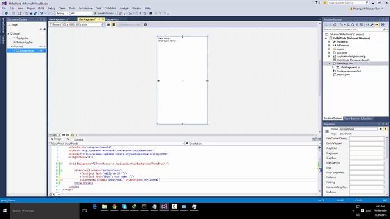Screen dimensions: 390x219
Task: Toggle visibility eye for [Grid] in Document Outline
Action: click(41, 46)
